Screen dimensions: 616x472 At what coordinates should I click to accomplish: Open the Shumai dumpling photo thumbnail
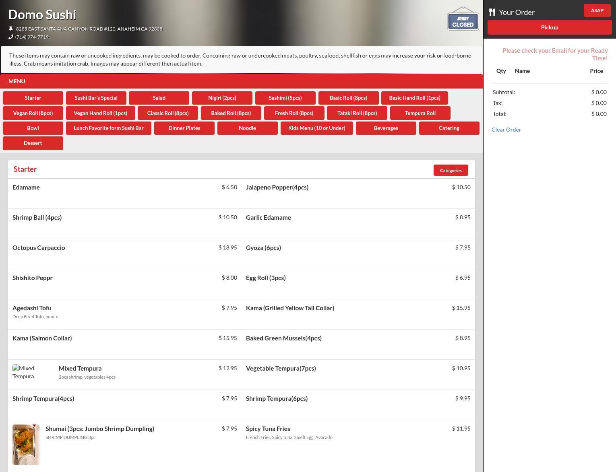pos(26,444)
